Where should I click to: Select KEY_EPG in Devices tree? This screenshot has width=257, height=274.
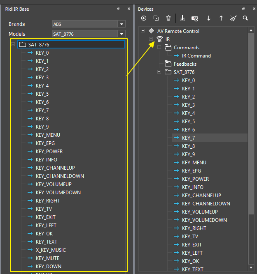tap(191, 171)
